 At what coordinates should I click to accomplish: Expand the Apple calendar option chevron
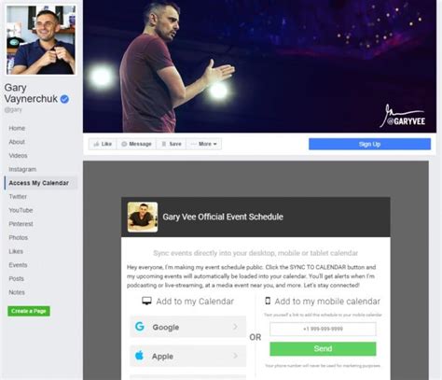click(x=235, y=356)
